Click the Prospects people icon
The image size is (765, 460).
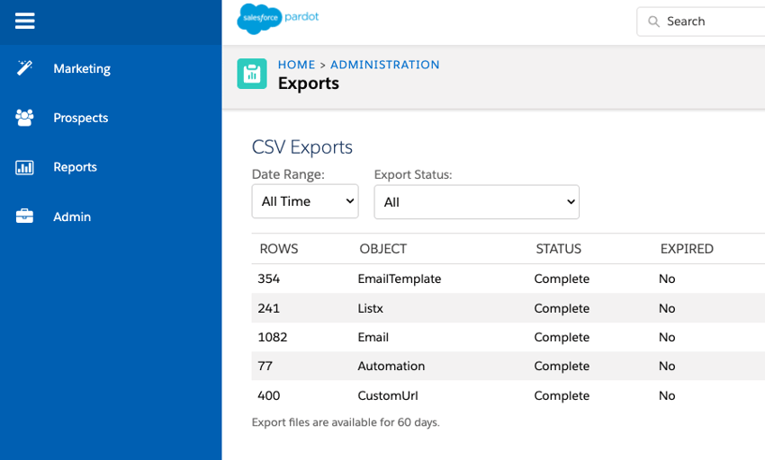pos(24,118)
